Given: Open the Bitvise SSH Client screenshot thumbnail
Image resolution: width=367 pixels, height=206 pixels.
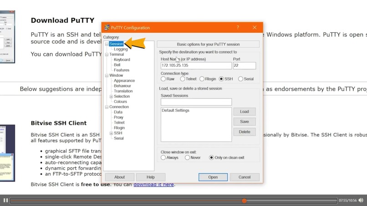Looking at the screenshot, I should 7,153.
